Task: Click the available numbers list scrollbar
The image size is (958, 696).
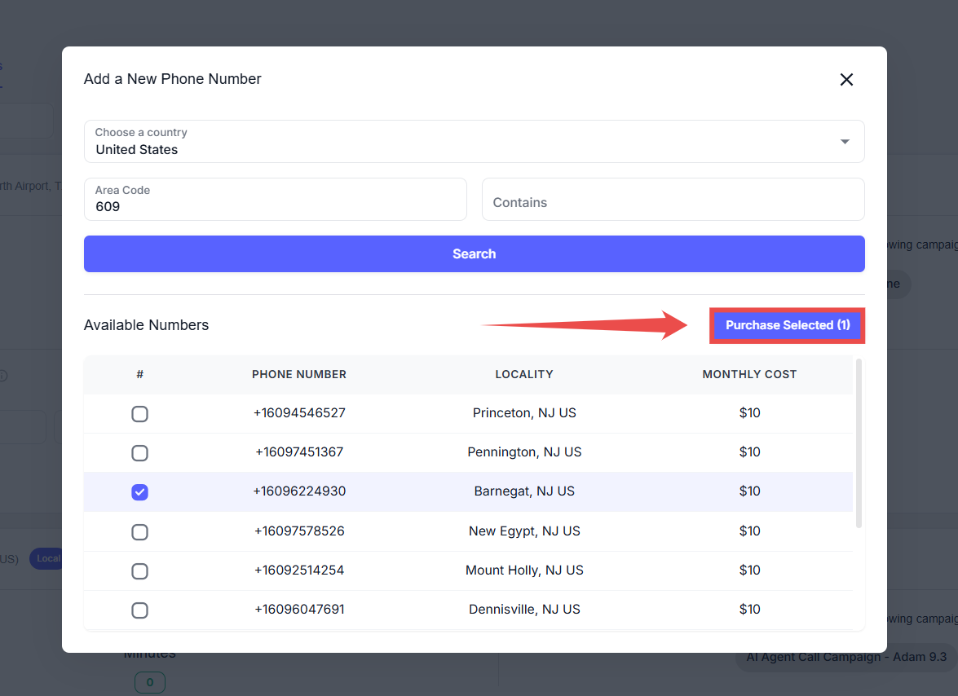Action: coord(859,444)
